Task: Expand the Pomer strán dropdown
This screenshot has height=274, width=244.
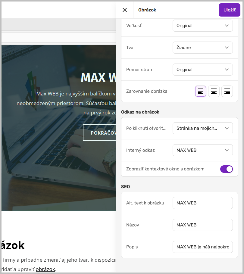Action: pos(202,70)
